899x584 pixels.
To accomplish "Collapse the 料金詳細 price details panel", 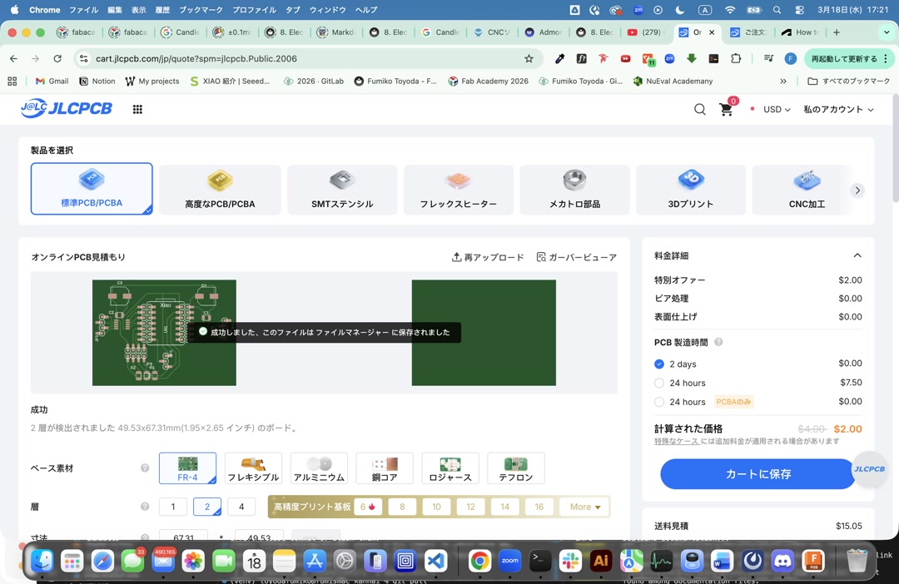I will point(857,255).
